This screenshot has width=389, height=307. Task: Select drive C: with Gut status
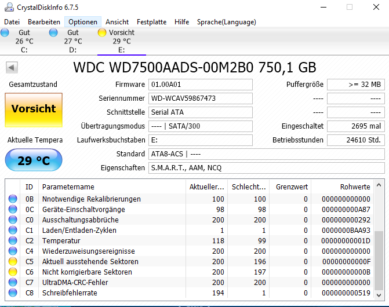tap(24, 41)
